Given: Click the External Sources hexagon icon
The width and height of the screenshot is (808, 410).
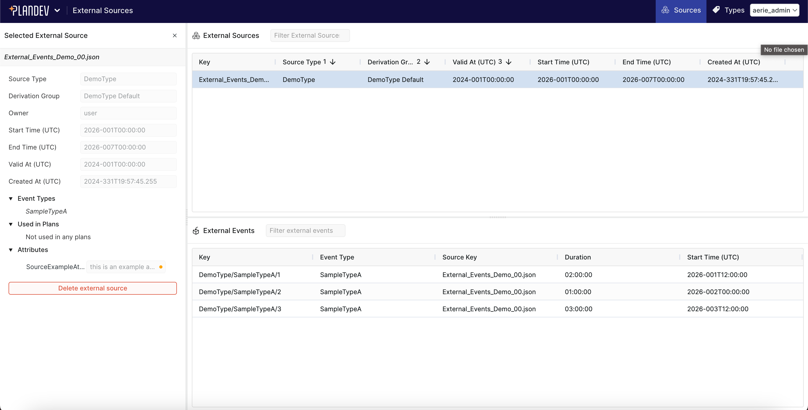Looking at the screenshot, I should [196, 36].
